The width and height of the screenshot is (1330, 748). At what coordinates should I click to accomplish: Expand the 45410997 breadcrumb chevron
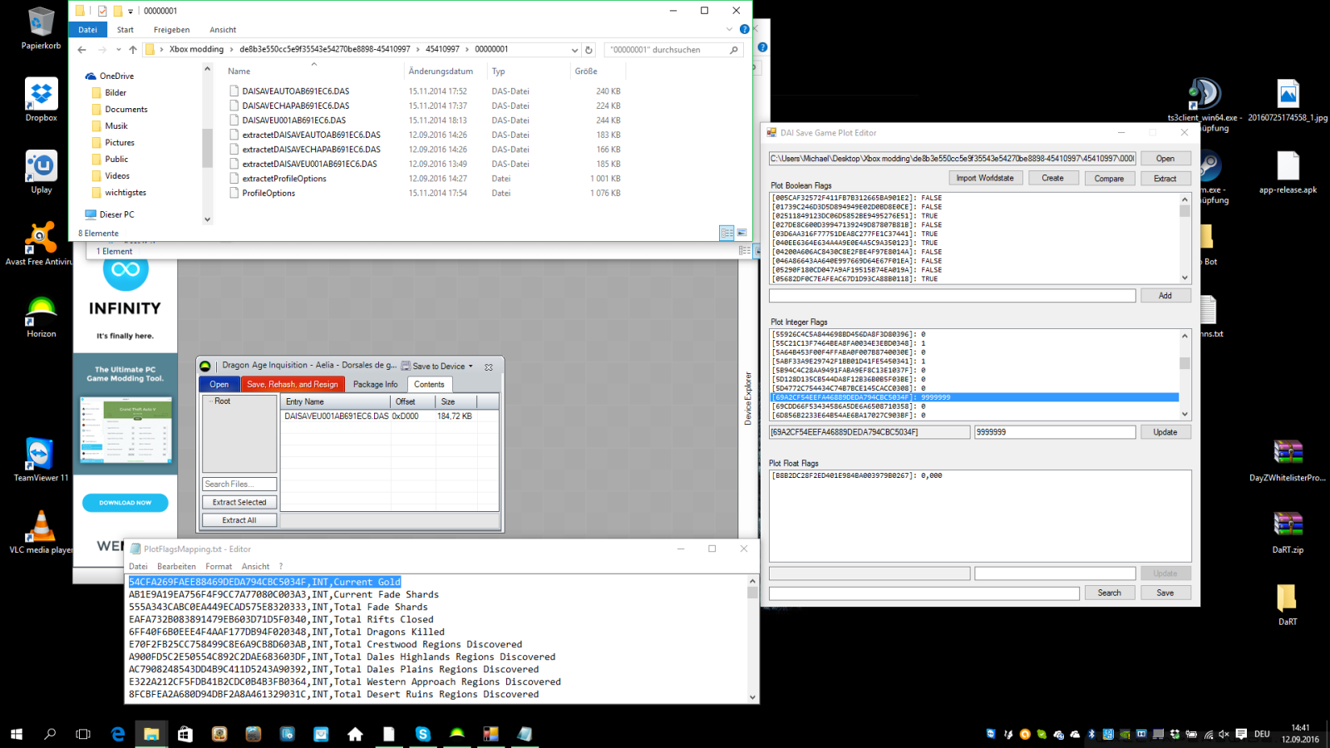pos(467,49)
